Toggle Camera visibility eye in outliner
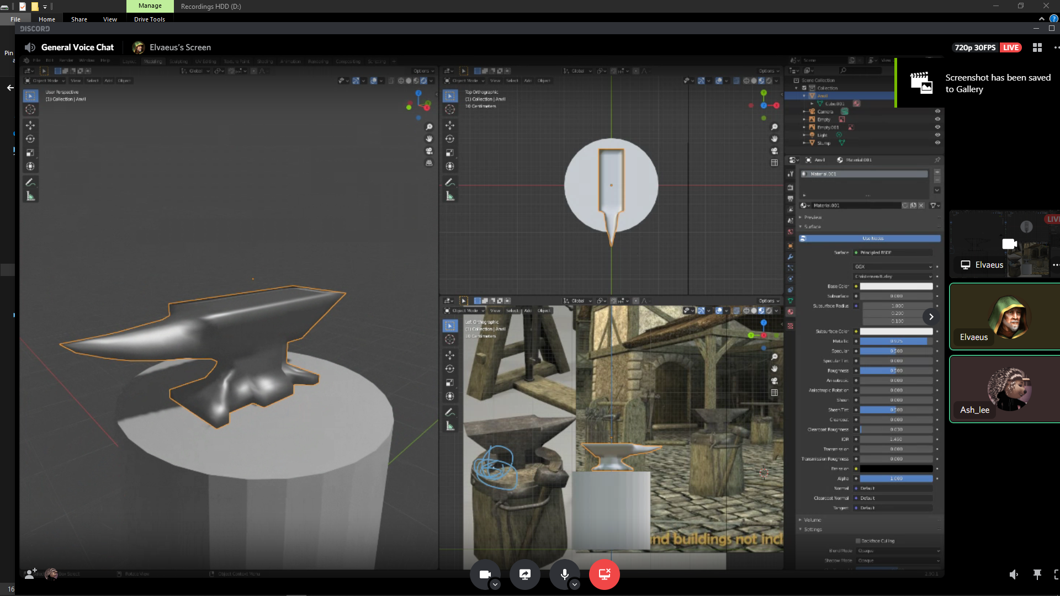This screenshot has height=596, width=1060. (937, 111)
